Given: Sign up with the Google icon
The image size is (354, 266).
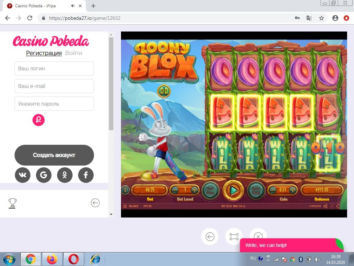Looking at the screenshot, I should point(44,175).
